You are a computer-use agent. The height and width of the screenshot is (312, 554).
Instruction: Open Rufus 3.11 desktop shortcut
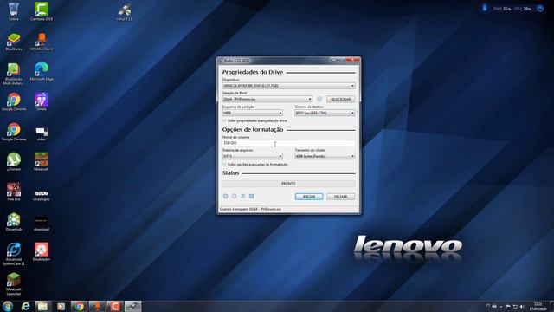click(125, 12)
